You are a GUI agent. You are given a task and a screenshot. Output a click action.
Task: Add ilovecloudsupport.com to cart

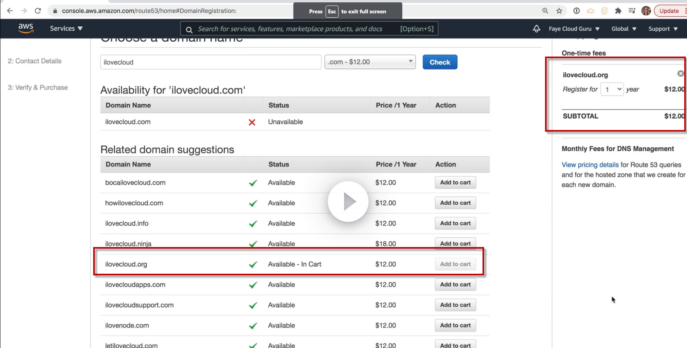(x=455, y=305)
